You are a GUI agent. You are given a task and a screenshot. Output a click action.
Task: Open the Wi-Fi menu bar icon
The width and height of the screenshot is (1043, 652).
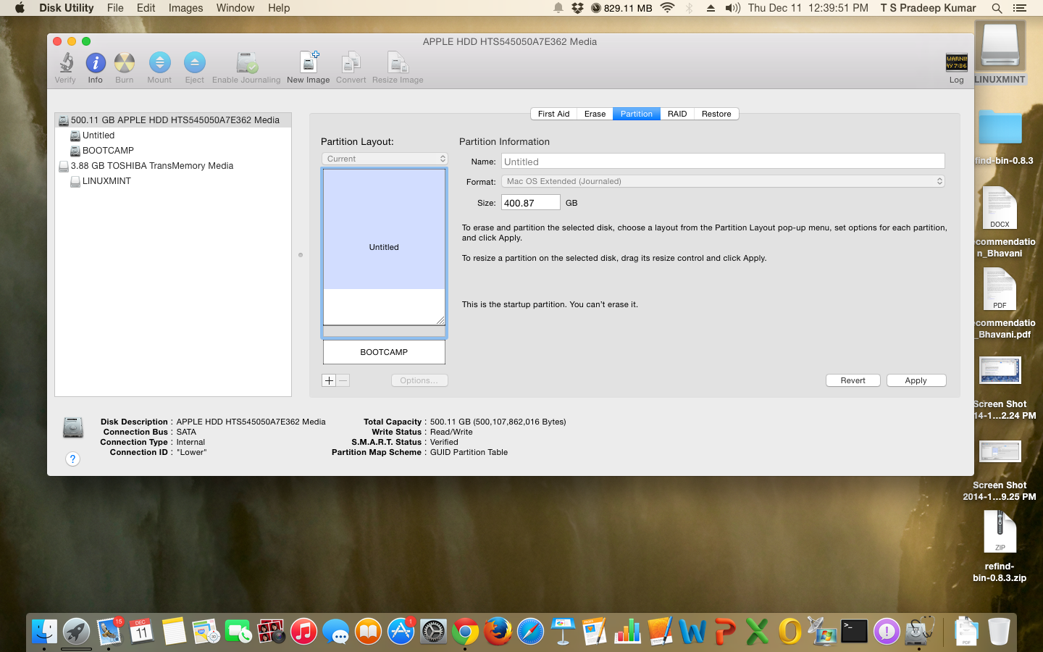click(668, 8)
